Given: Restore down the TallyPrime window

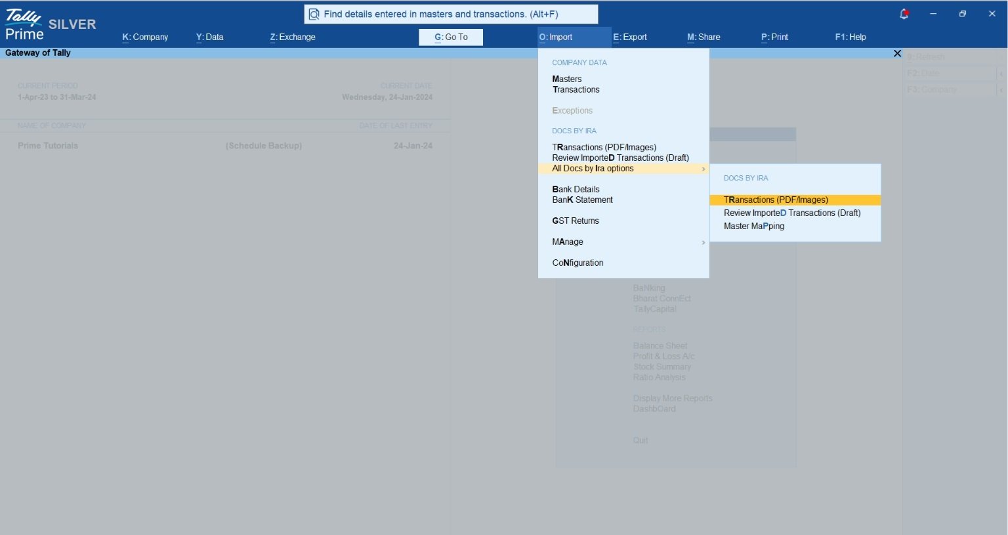Looking at the screenshot, I should [x=963, y=14].
